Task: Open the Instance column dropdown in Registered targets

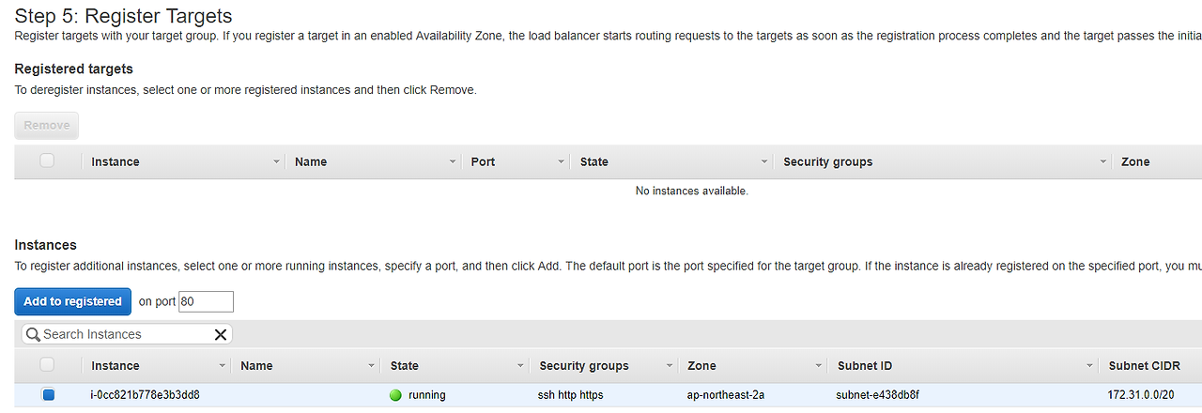Action: pos(276,162)
